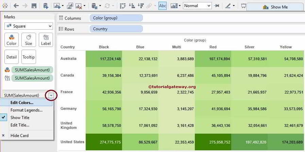Toggle the Abc mark labels button
This screenshot has width=305, height=152.
click(x=163, y=6)
